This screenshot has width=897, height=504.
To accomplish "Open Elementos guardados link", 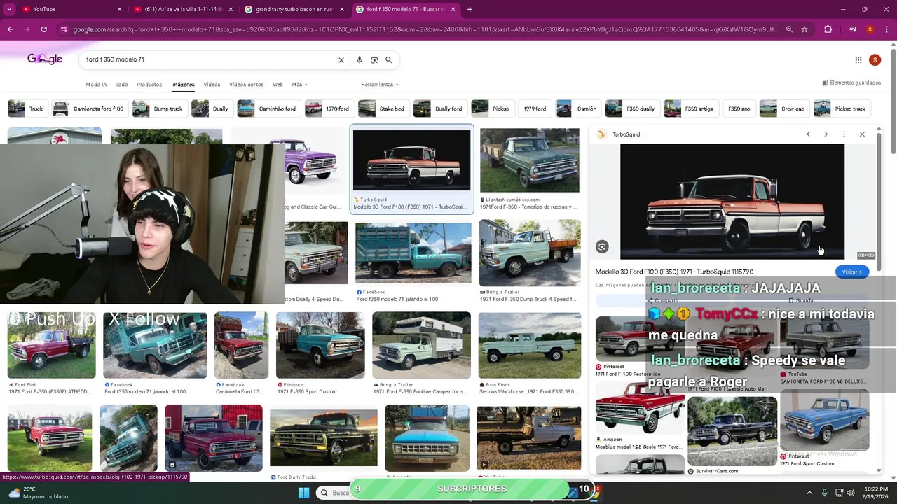I will (851, 83).
